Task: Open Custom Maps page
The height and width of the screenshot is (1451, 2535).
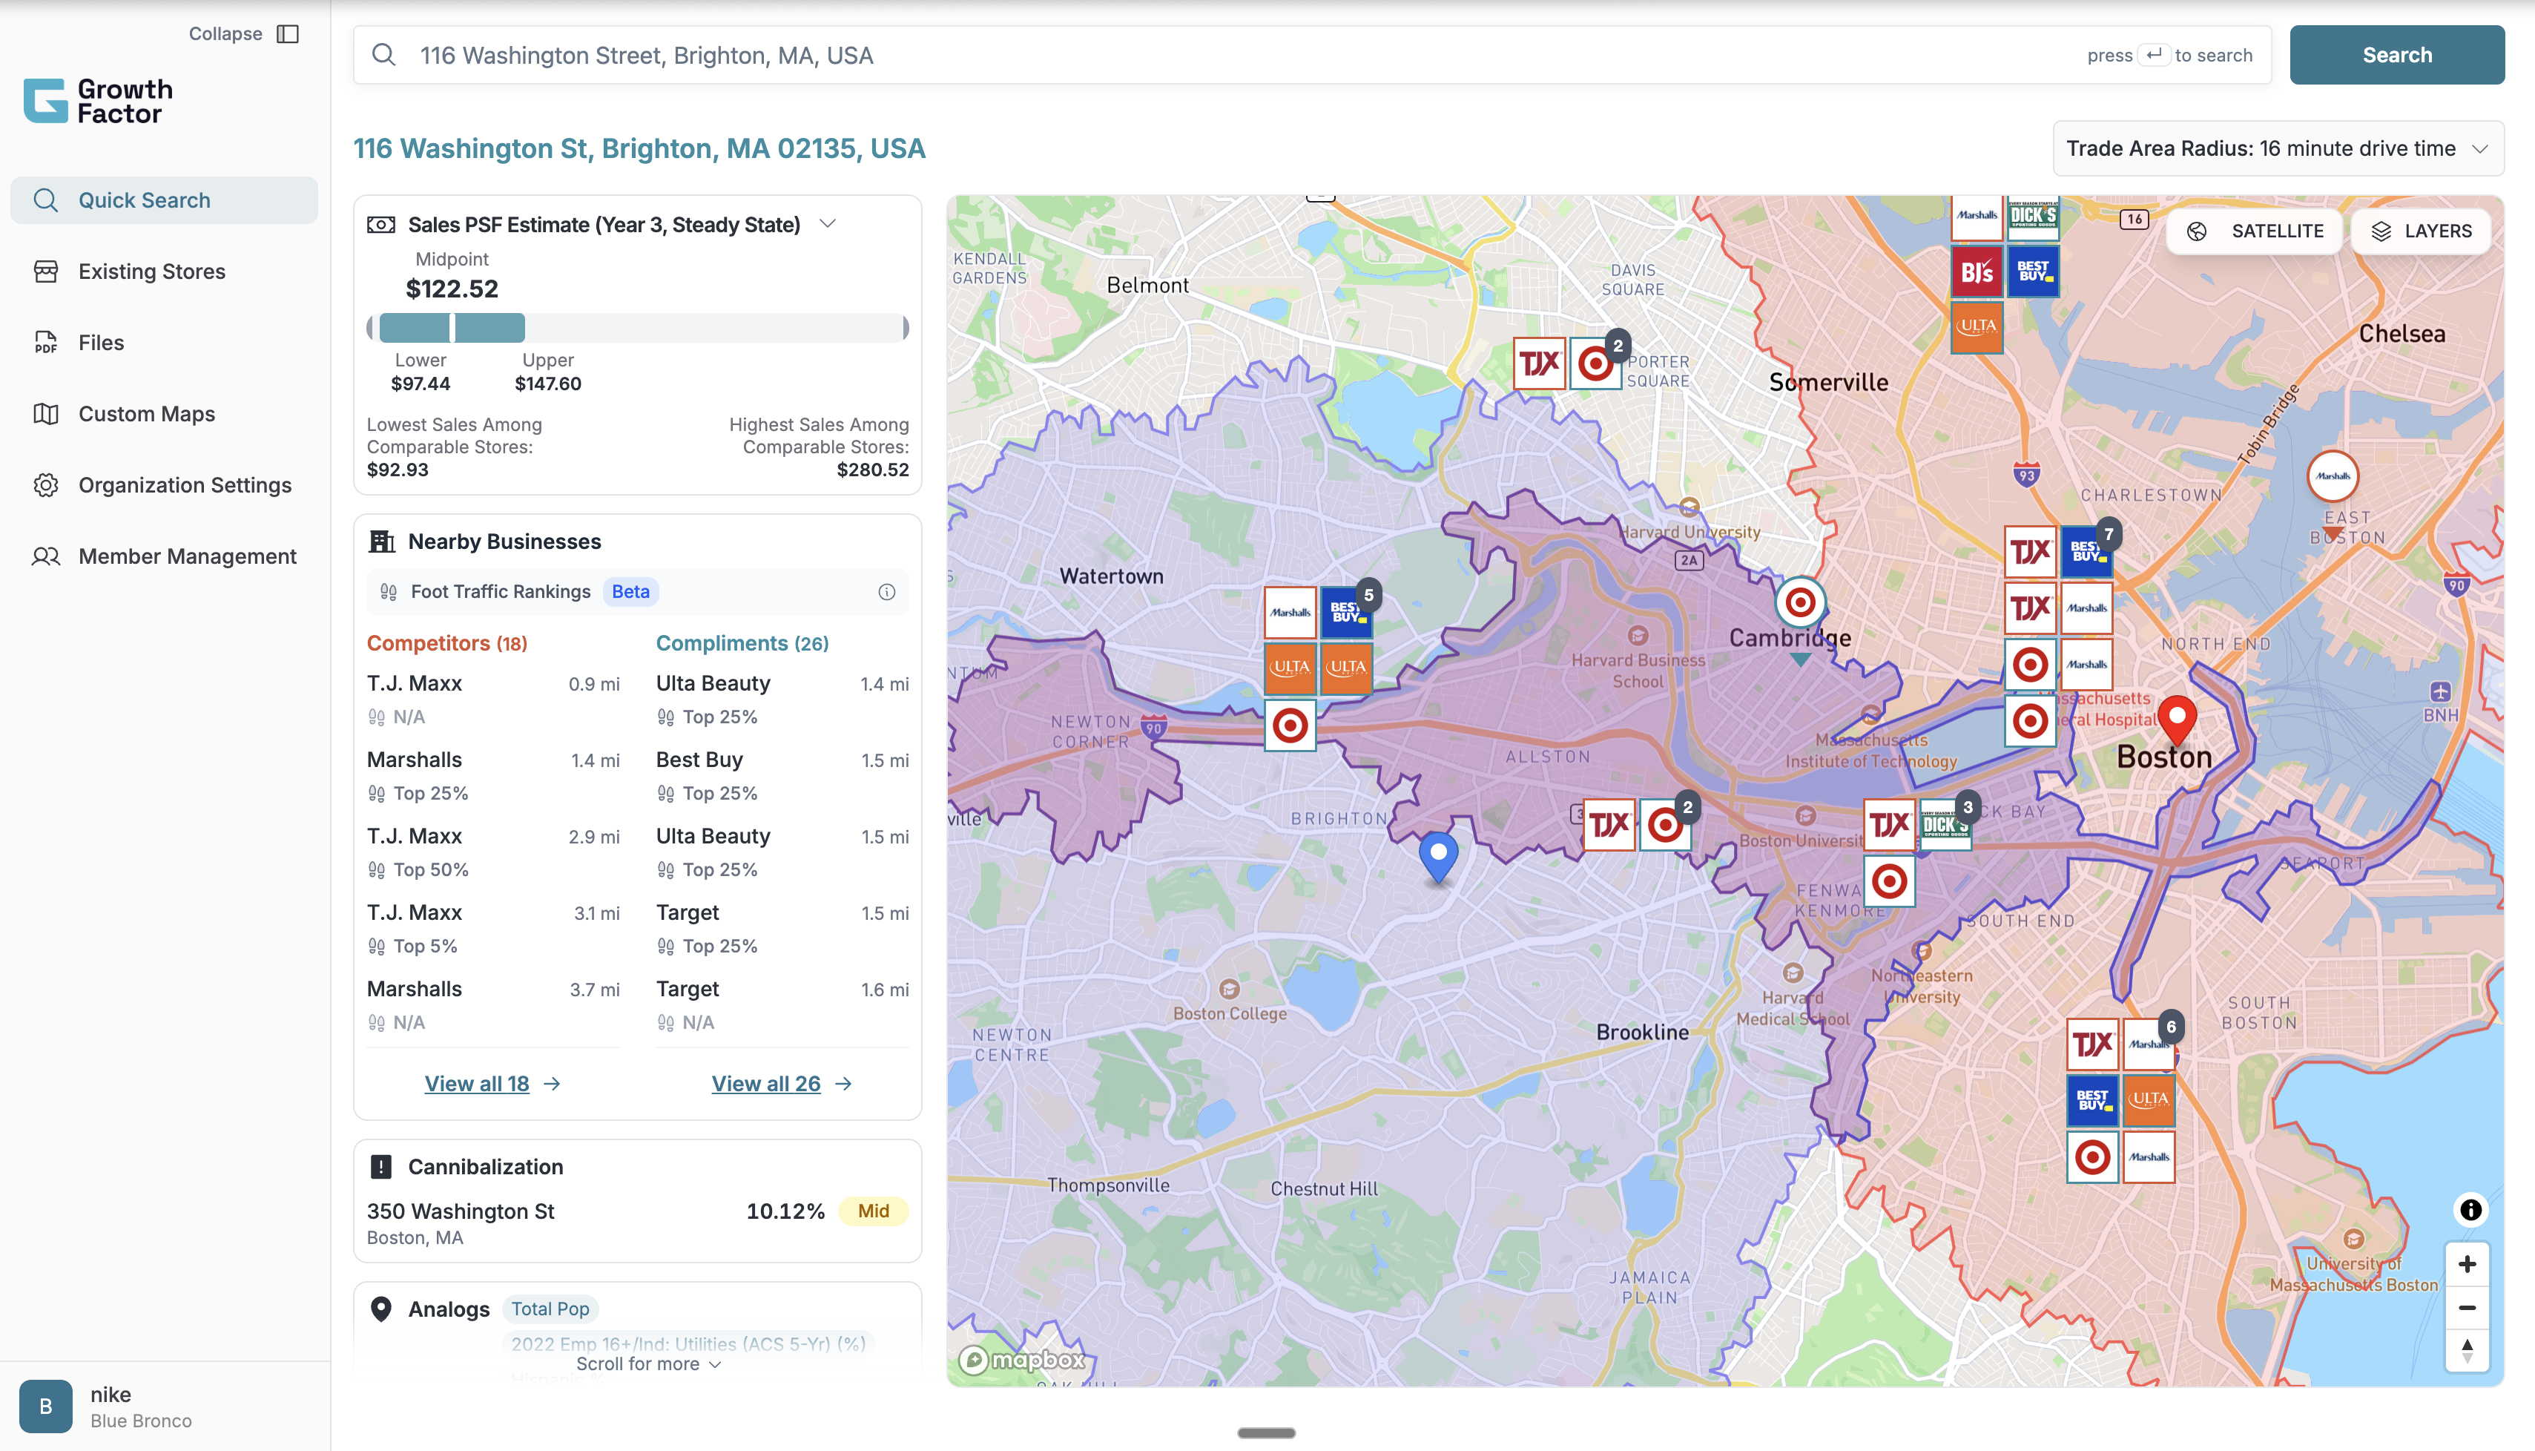Action: [x=165, y=414]
